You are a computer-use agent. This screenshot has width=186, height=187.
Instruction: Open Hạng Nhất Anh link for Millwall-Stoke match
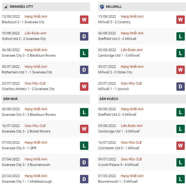(x=132, y=67)
